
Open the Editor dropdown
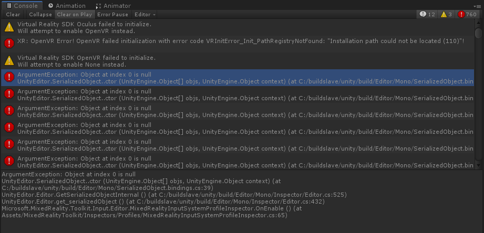tap(145, 15)
